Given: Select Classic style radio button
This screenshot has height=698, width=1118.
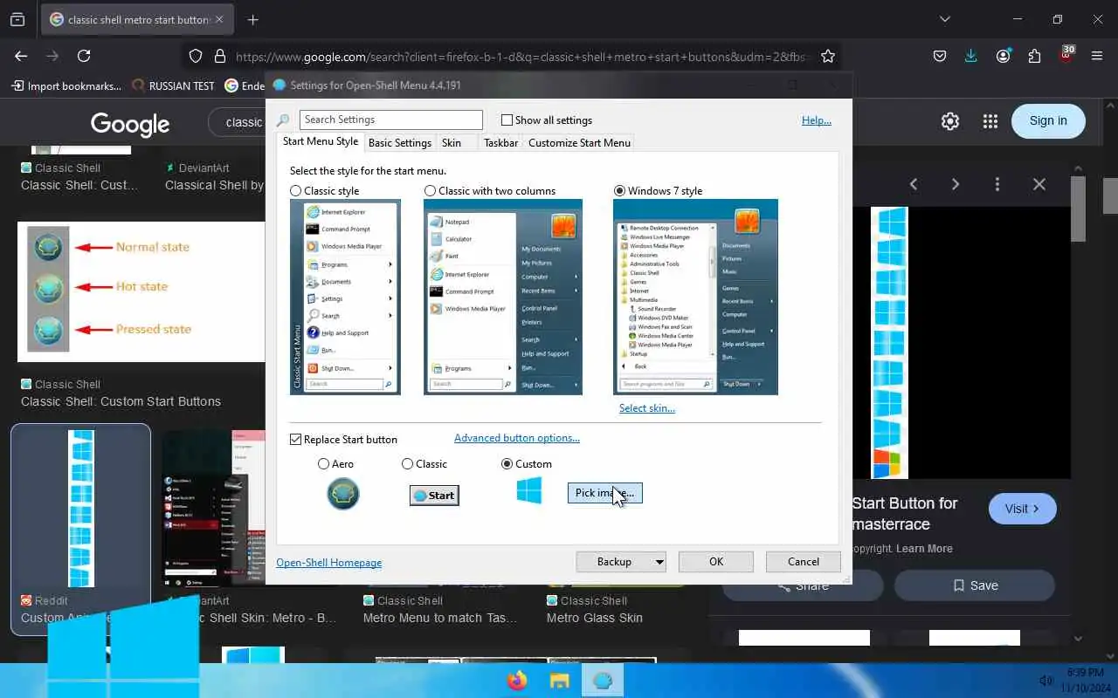Looking at the screenshot, I should 296,190.
